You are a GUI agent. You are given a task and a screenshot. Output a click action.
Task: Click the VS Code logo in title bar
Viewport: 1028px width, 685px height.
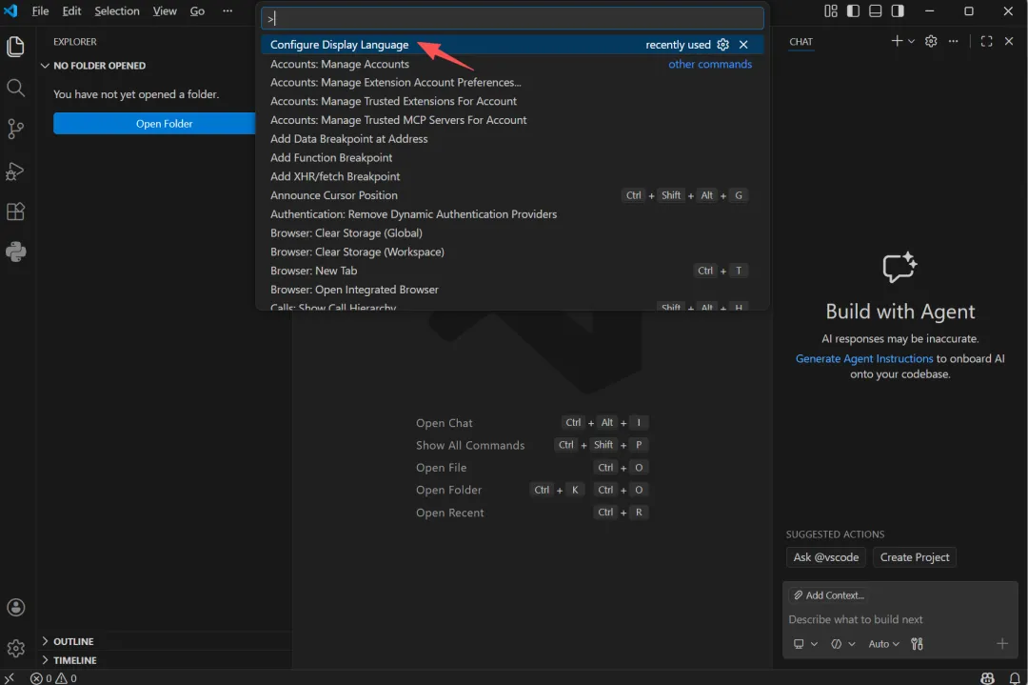pos(11,10)
